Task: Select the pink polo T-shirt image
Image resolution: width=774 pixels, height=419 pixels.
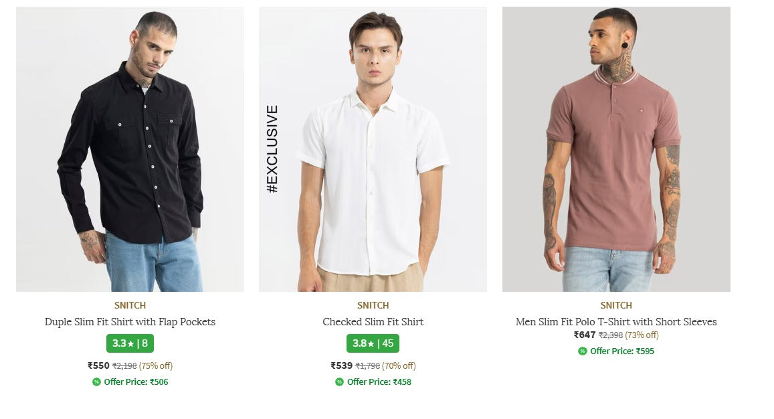Action: 616,149
